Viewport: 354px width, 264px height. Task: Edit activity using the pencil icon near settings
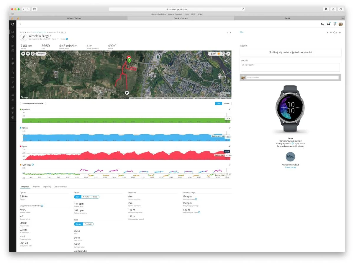pos(327,32)
